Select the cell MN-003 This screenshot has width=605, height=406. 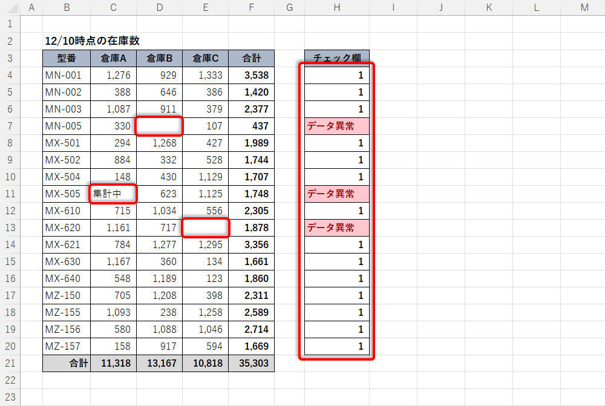click(x=67, y=110)
